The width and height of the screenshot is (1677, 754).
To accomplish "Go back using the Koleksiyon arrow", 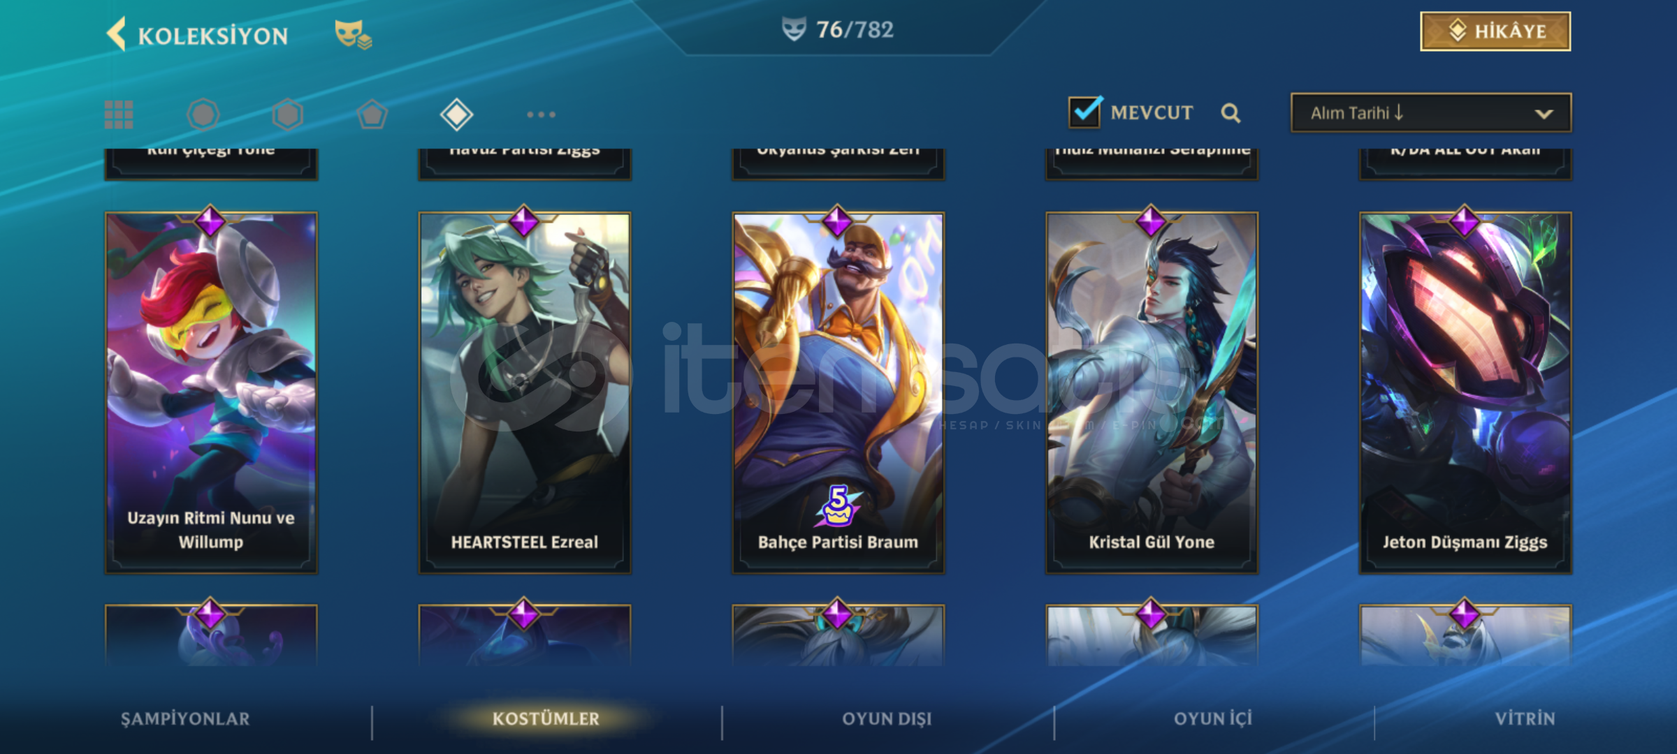I will tap(117, 34).
